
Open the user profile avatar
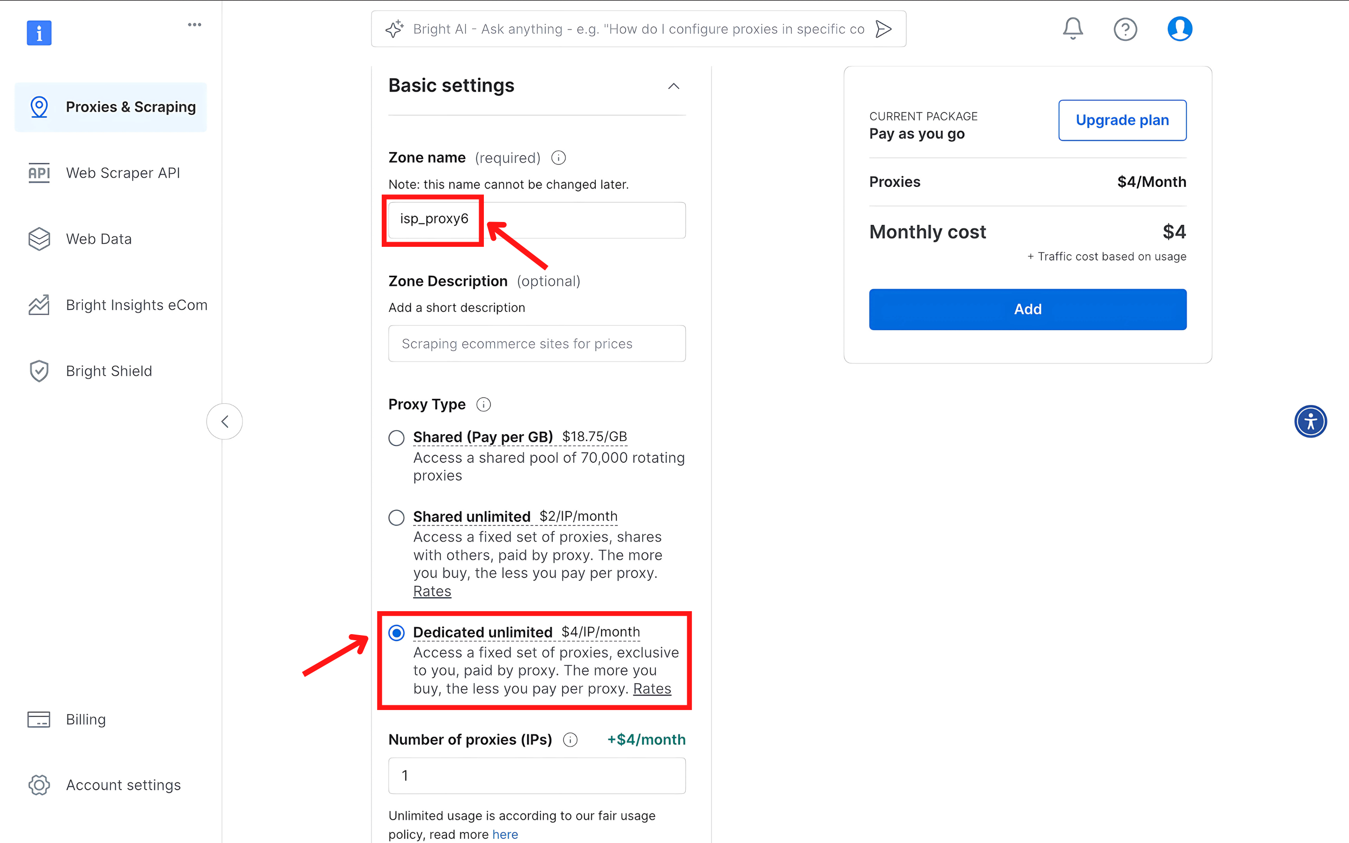point(1179,29)
